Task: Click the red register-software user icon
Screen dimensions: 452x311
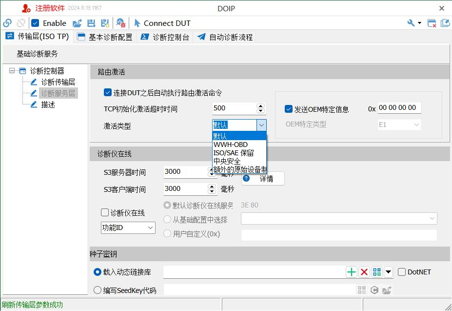Action: pos(26,8)
